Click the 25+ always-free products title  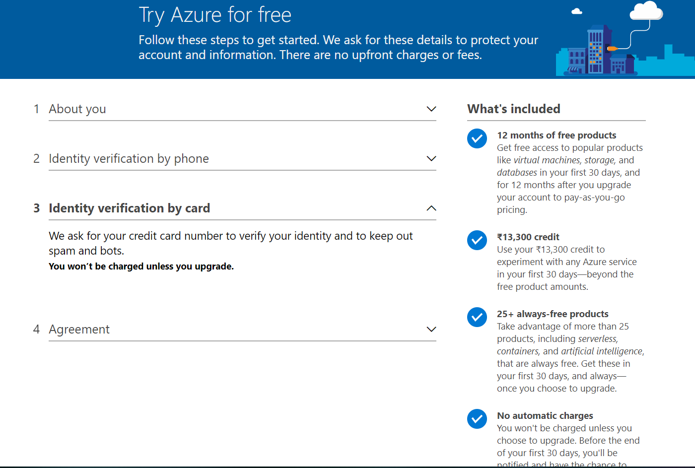coord(553,314)
